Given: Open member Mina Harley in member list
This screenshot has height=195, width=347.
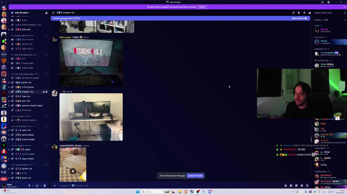Looking at the screenshot, I should [329, 182].
